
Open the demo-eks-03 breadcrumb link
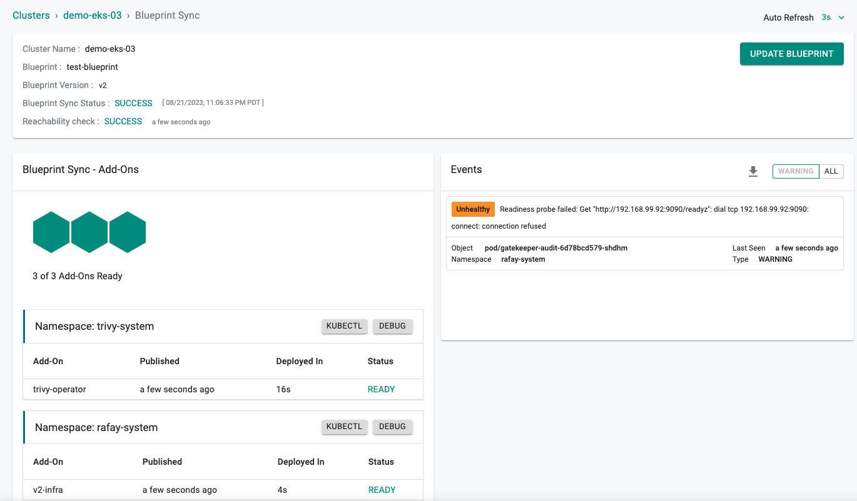[x=93, y=16]
